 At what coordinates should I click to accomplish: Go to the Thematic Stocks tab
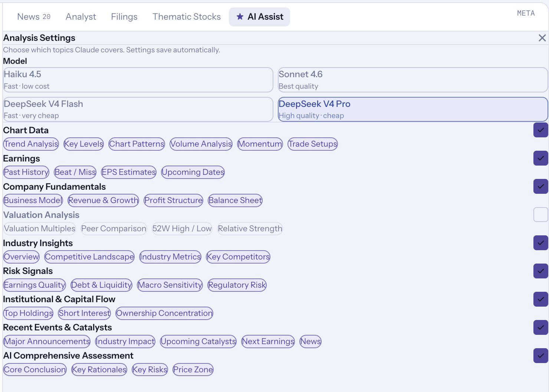click(x=187, y=17)
